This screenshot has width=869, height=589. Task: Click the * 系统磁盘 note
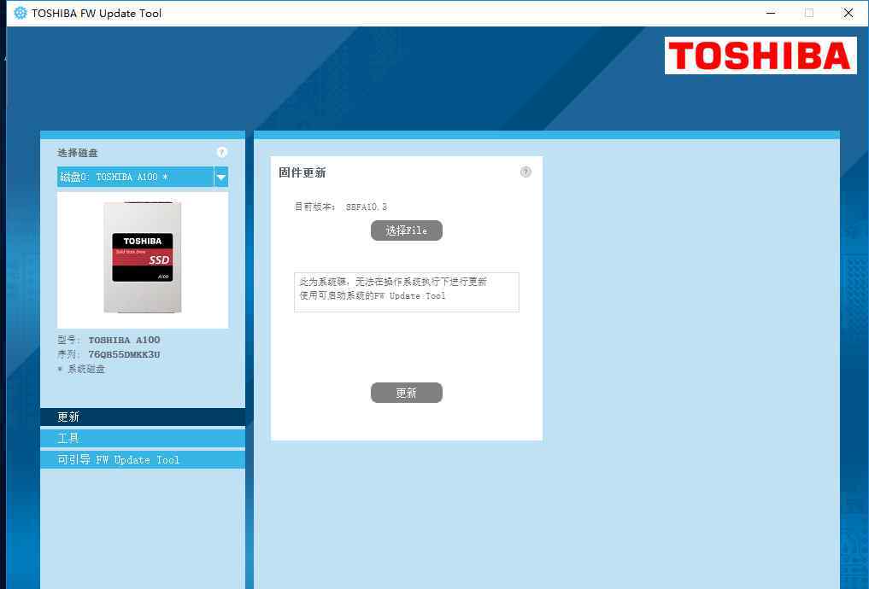pyautogui.click(x=81, y=370)
